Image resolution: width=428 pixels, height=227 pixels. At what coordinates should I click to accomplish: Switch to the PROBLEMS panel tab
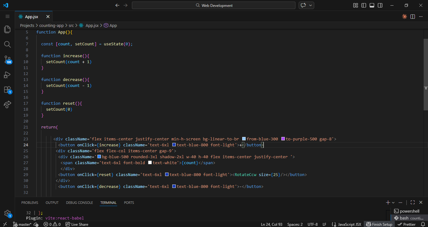[30, 202]
